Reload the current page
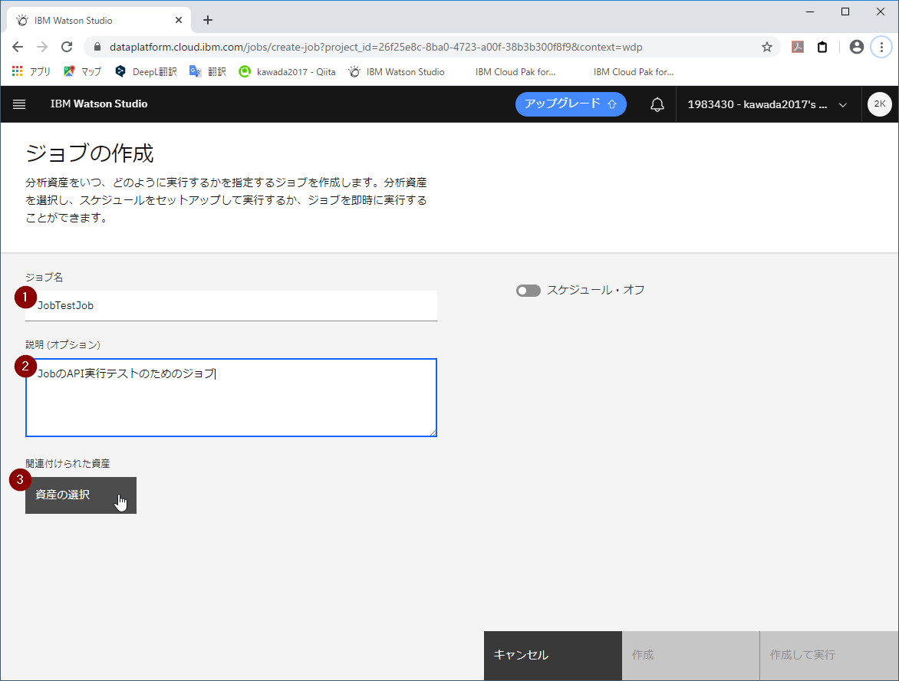The image size is (899, 681). coord(67,47)
